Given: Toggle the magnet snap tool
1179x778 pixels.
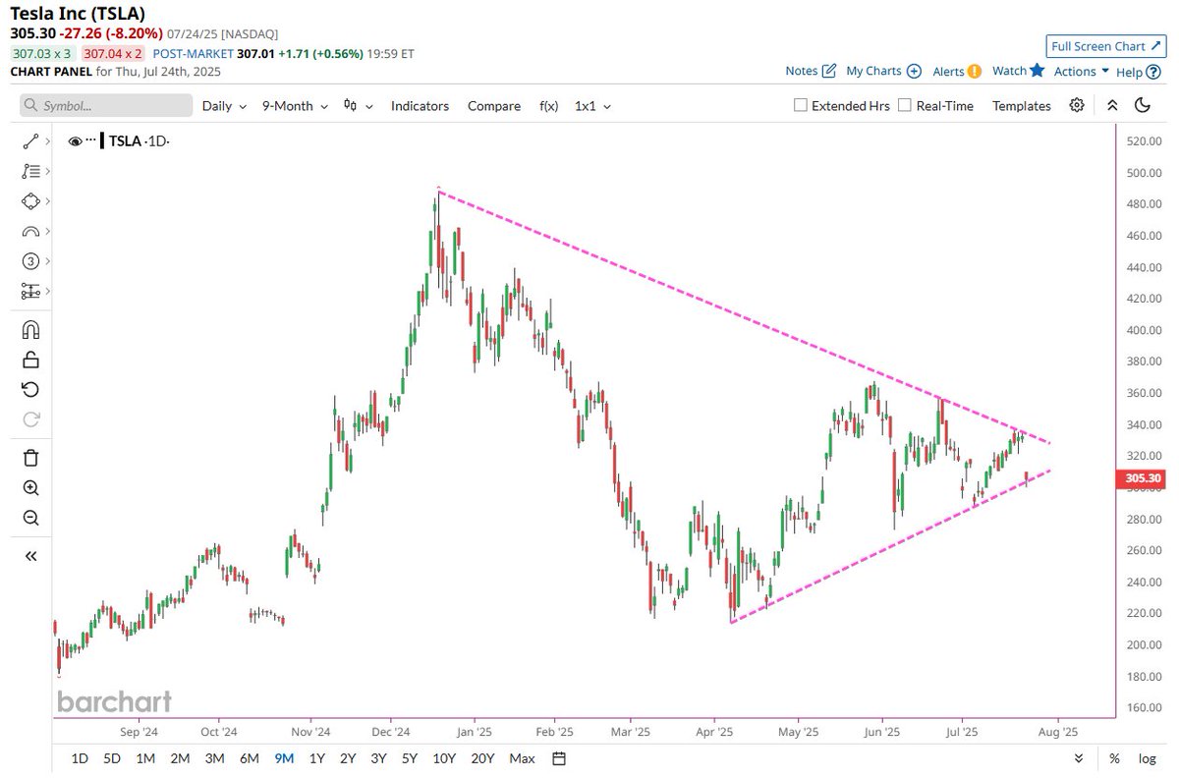Looking at the screenshot, I should 29,329.
